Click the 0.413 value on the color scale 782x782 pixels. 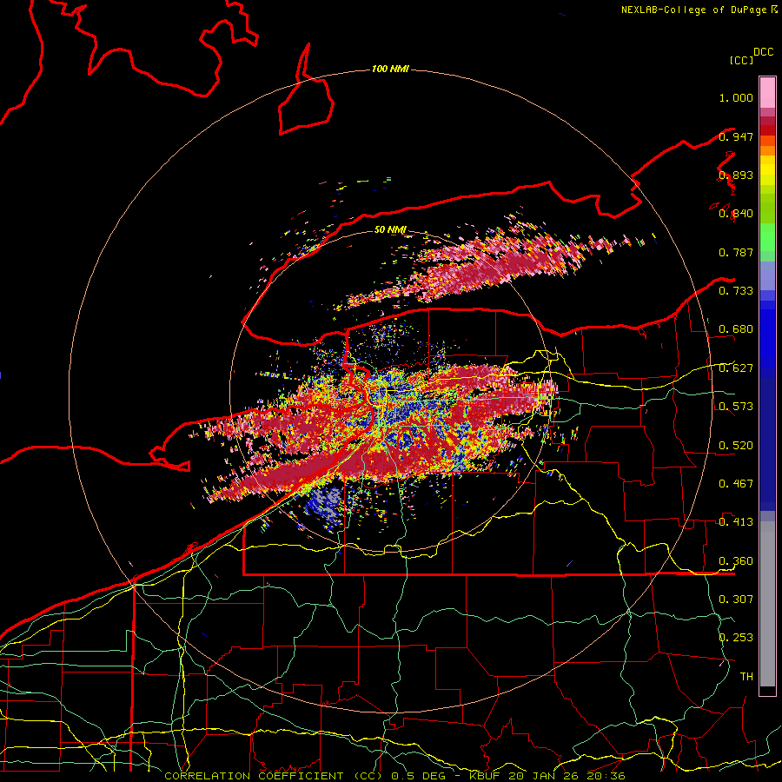click(x=736, y=522)
